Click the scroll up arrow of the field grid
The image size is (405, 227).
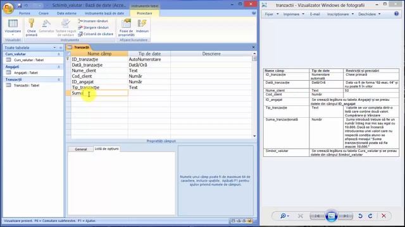tap(254, 54)
